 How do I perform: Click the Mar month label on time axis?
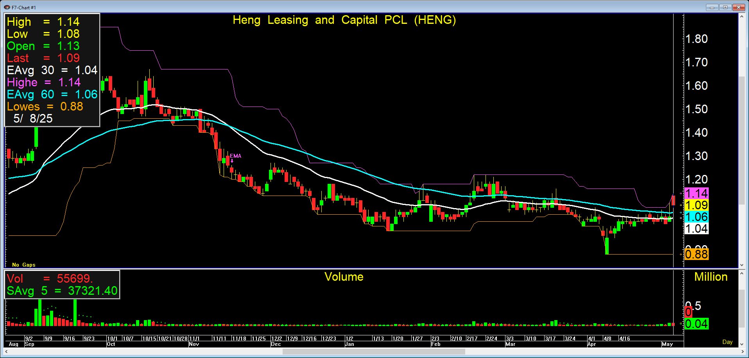(x=511, y=344)
